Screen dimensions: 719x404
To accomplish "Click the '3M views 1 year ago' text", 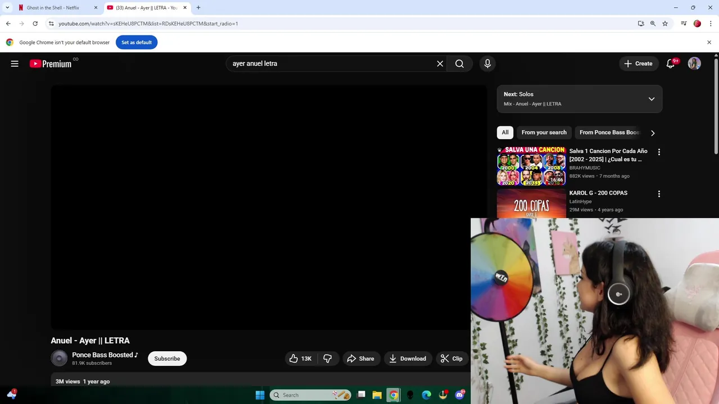I will click(x=83, y=382).
